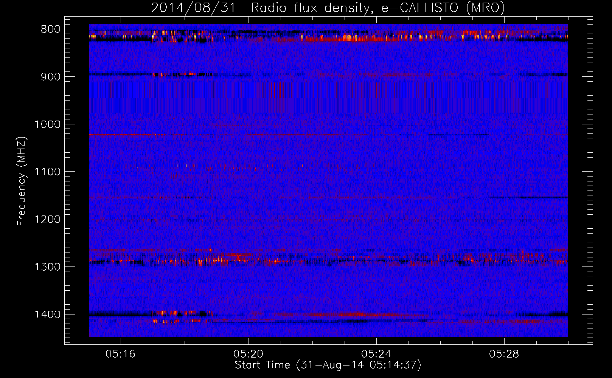The image size is (612, 378).
Task: Click the 05:16 time tick label
Action: pos(121,354)
